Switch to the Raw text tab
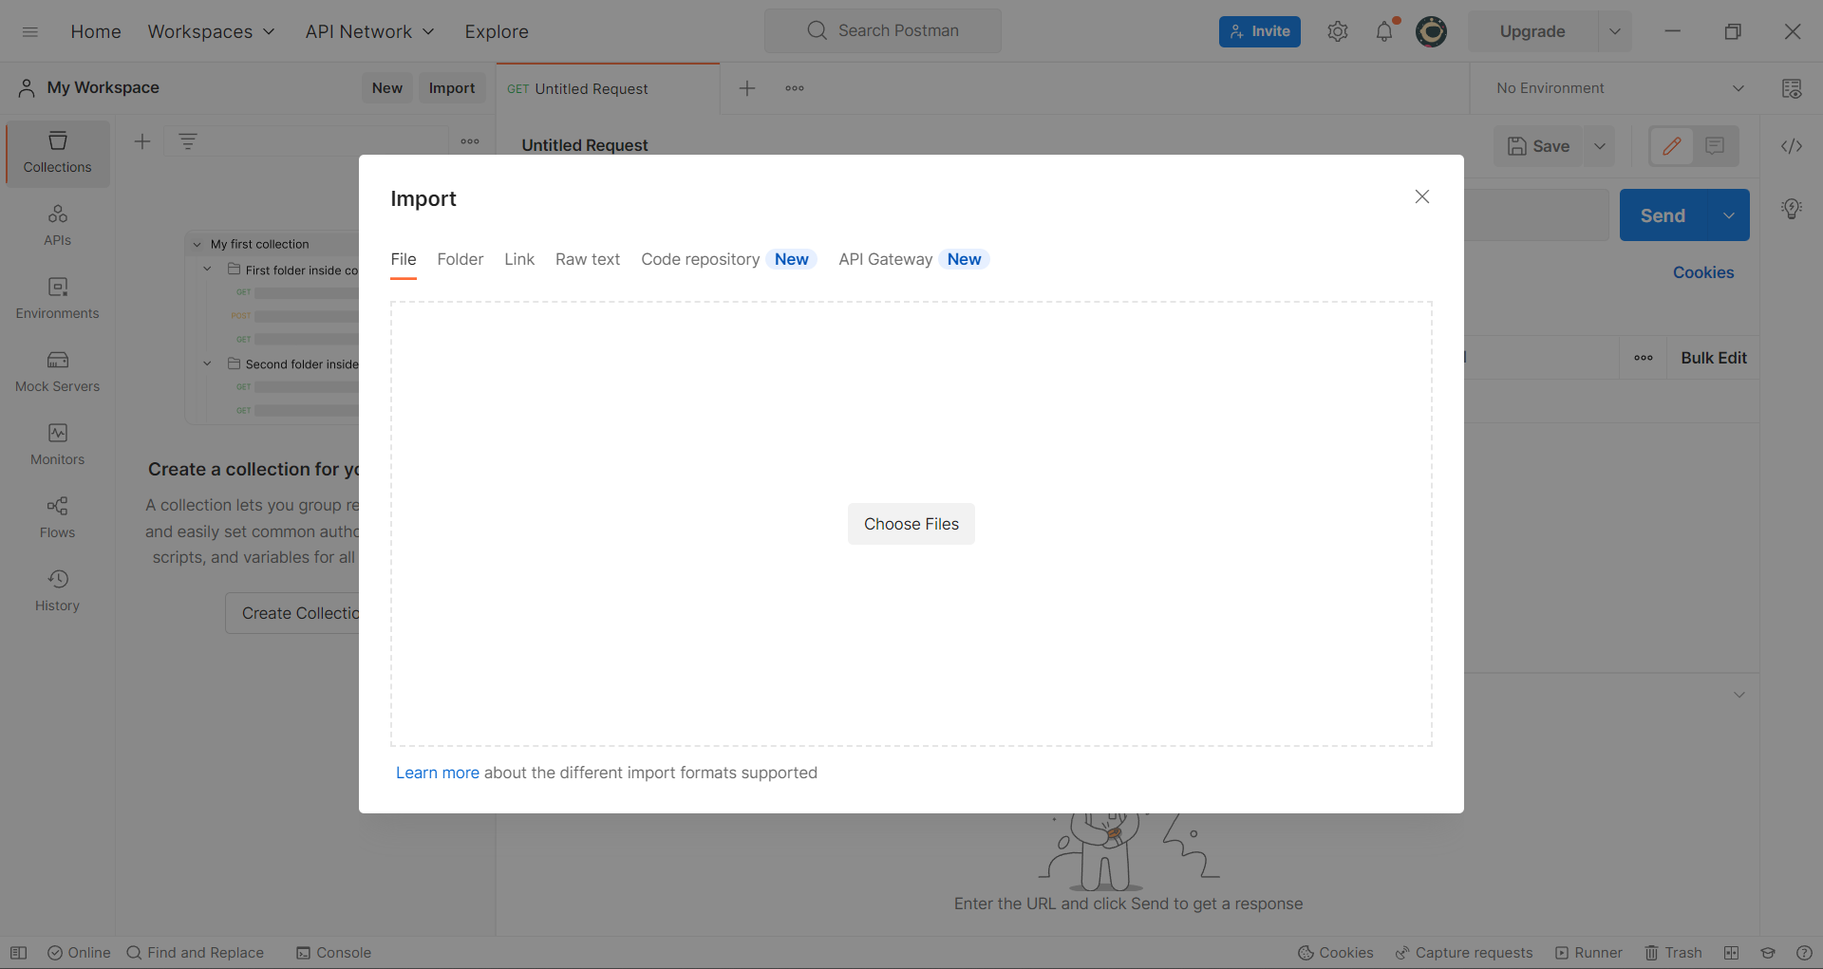This screenshot has width=1823, height=969. coord(588,259)
